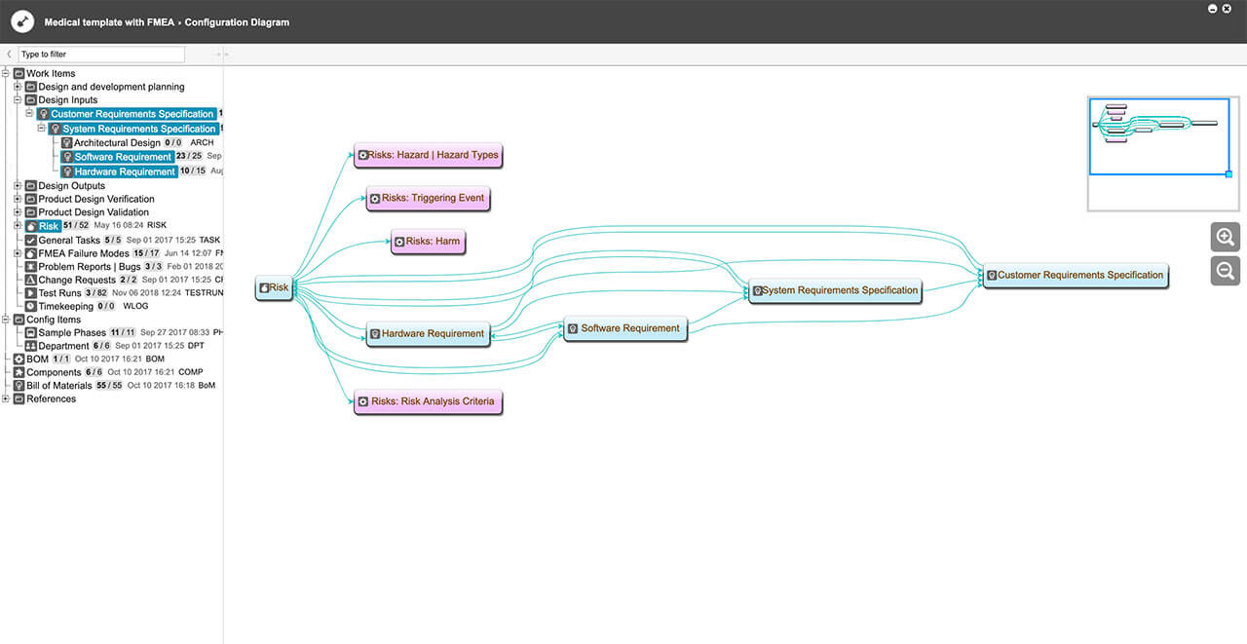Expand Product Design Verification folder
This screenshot has height=644, width=1247.
(x=18, y=199)
